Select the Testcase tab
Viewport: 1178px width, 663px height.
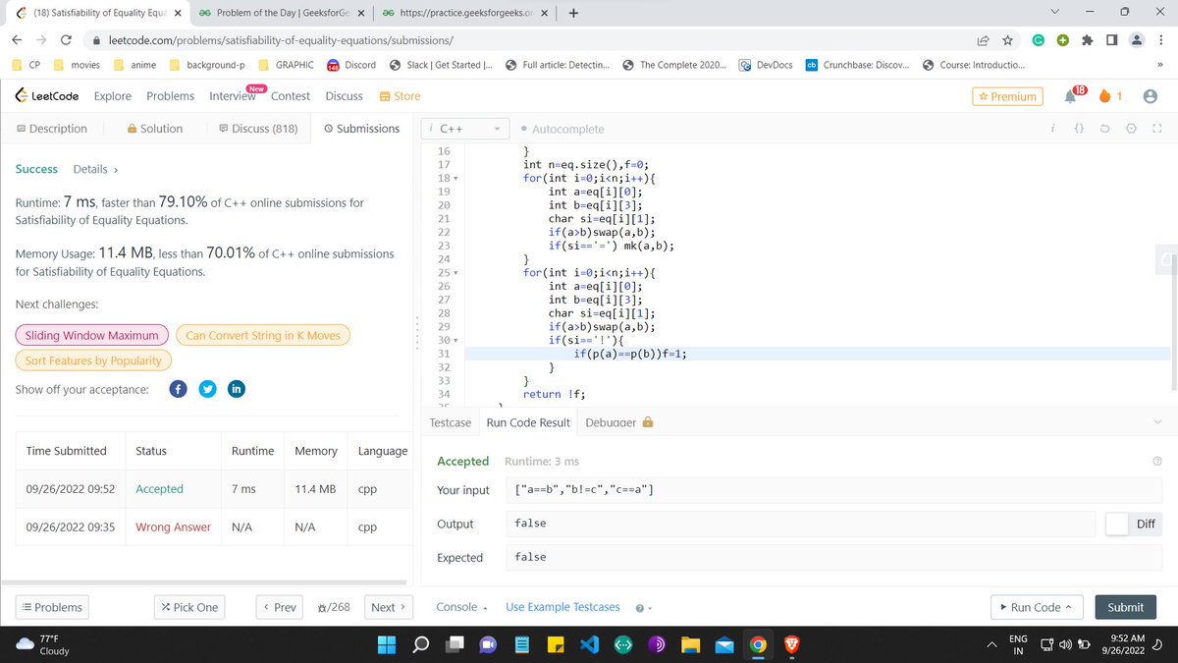tap(451, 422)
